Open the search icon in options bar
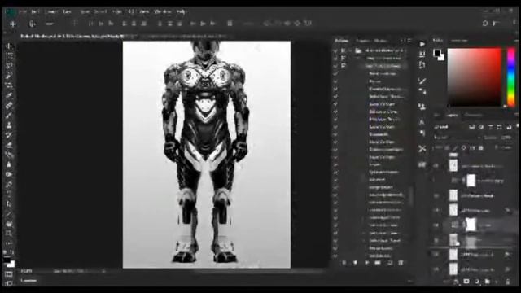Image resolution: width=521 pixels, height=293 pixels. (x=485, y=24)
